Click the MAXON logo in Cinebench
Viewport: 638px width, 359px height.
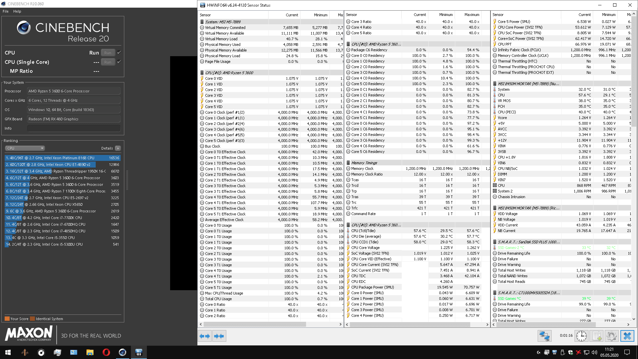pyautogui.click(x=29, y=333)
